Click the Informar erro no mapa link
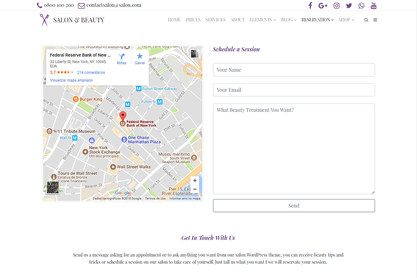 pos(185,198)
